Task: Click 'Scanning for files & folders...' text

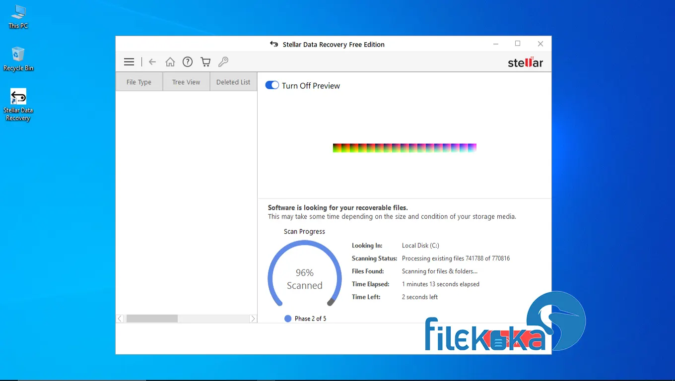Action: pos(440,271)
